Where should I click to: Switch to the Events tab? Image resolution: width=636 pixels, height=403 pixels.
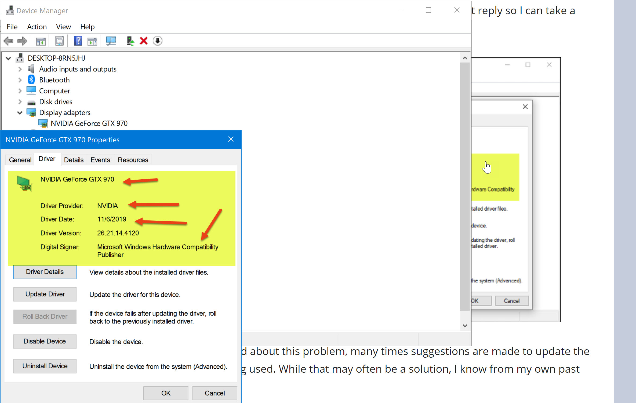coord(100,160)
